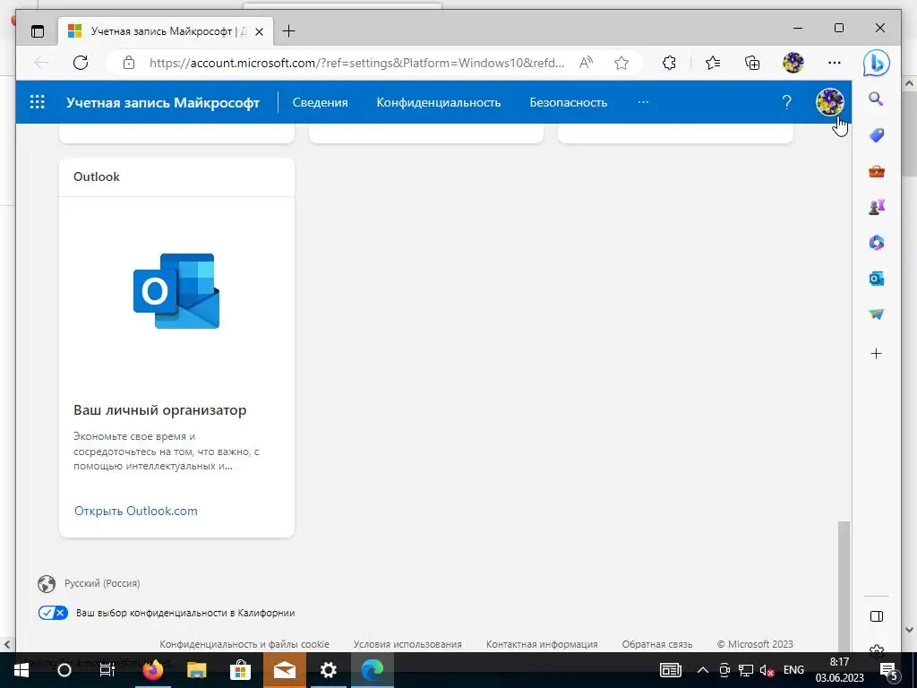Click the Учетная запись Майкрософт header title
This screenshot has height=688, width=917.
[x=163, y=102]
